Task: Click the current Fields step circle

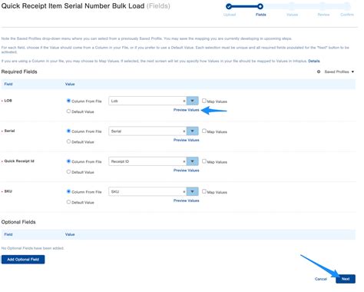Action: pos(260,6)
